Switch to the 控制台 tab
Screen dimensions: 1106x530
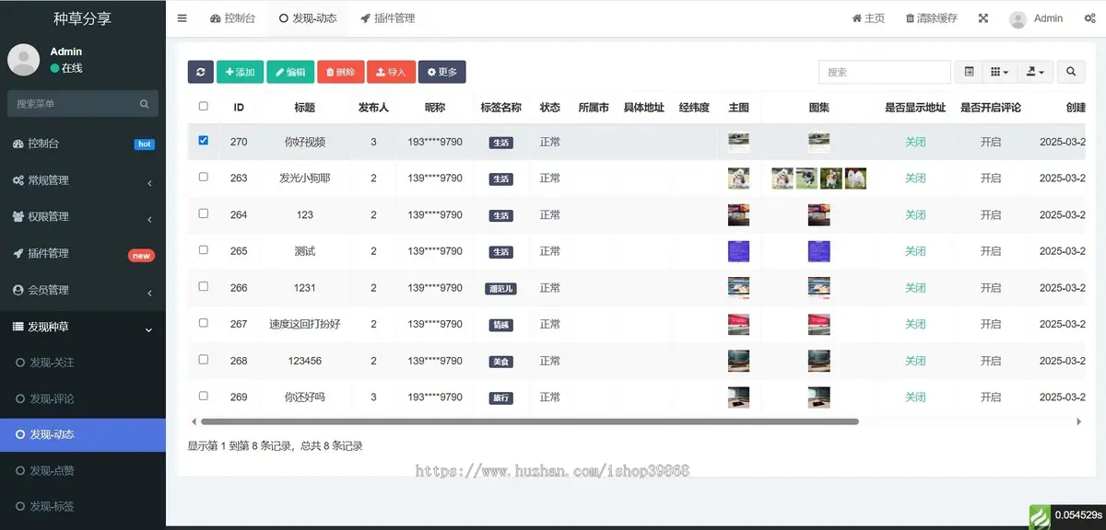[233, 18]
